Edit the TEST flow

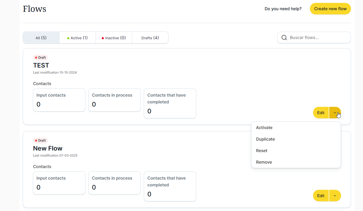pyautogui.click(x=321, y=113)
